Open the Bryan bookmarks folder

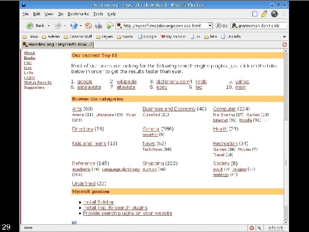(x=104, y=37)
